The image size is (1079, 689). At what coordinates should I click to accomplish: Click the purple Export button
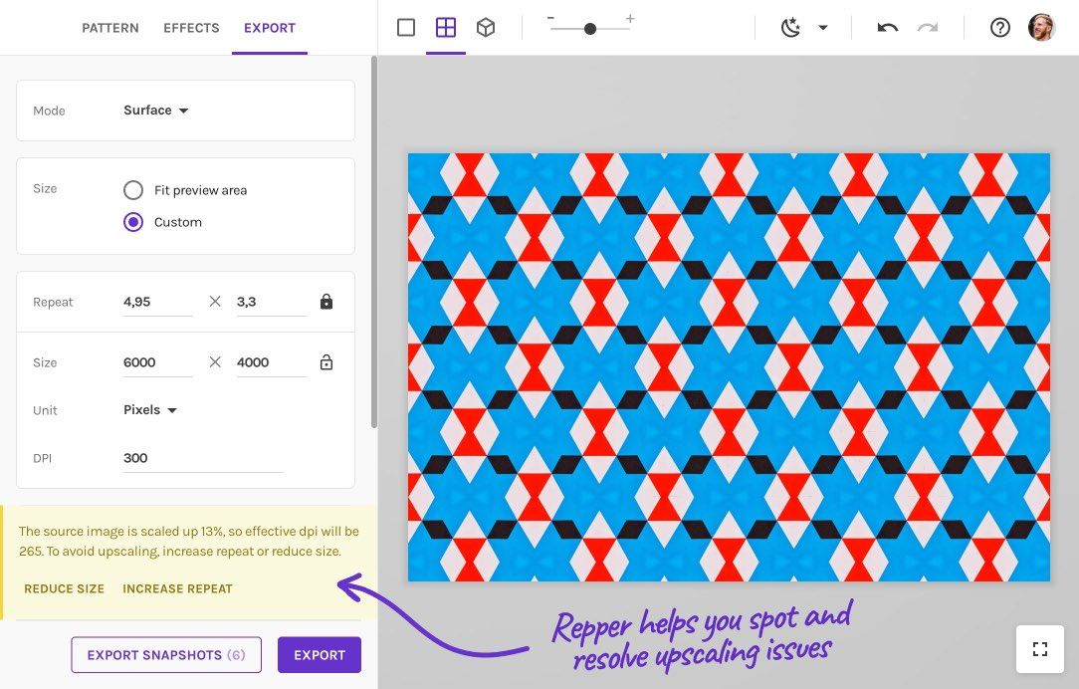(320, 654)
